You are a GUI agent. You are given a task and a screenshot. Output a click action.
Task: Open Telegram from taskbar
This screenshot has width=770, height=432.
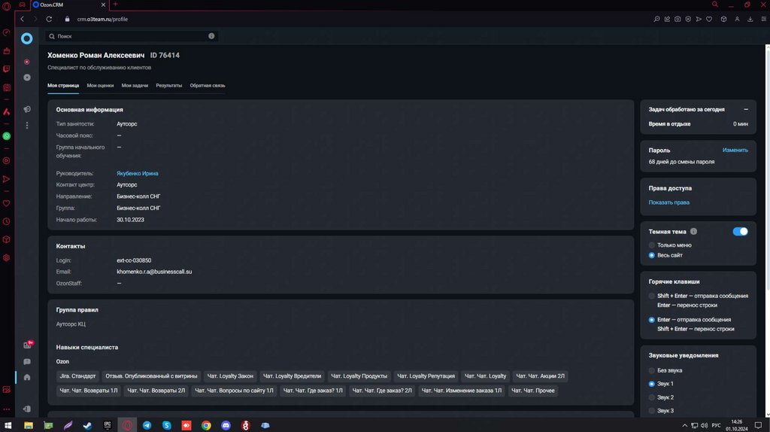(x=147, y=425)
